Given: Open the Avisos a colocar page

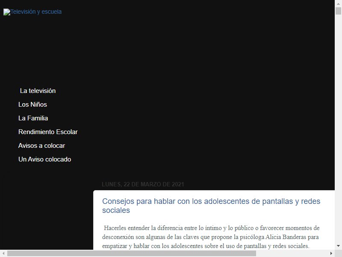Looking at the screenshot, I should click(x=41, y=146).
